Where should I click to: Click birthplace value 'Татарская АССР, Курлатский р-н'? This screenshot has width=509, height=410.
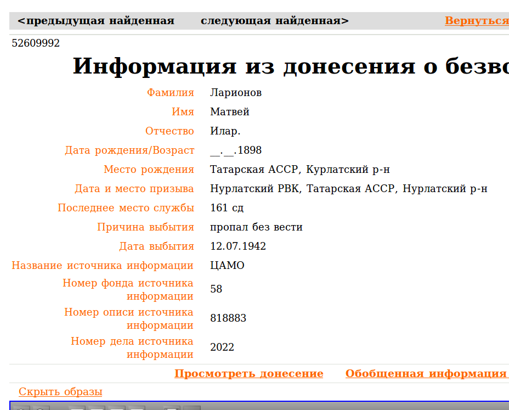299,170
